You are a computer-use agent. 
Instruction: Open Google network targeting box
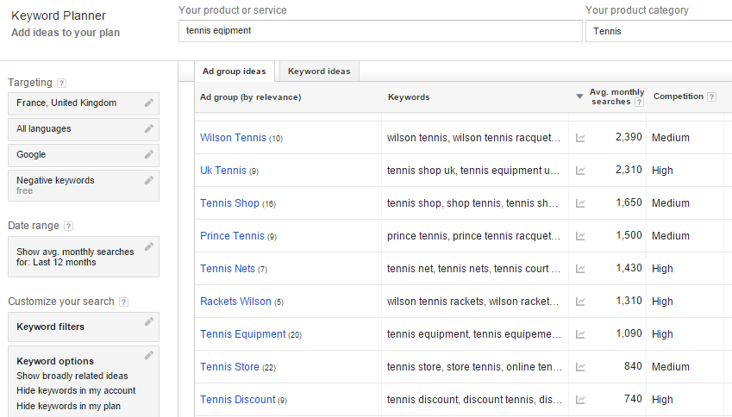click(84, 155)
